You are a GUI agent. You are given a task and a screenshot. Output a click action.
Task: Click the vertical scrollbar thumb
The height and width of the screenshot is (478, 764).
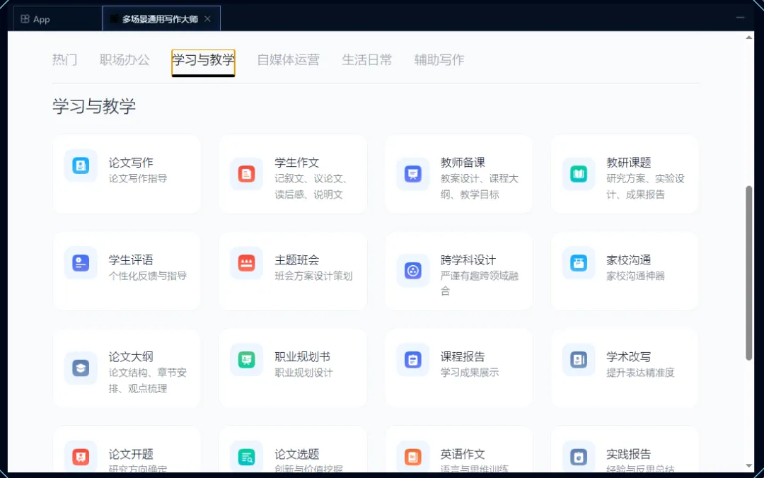tap(749, 273)
